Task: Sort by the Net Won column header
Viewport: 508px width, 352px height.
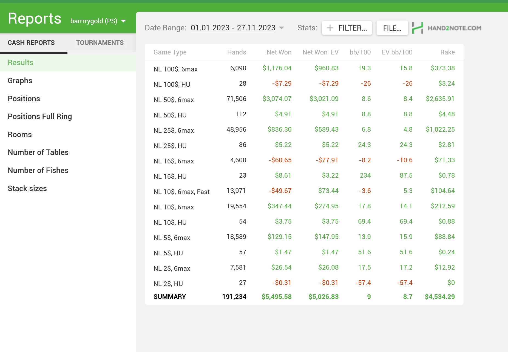Action: coord(279,52)
